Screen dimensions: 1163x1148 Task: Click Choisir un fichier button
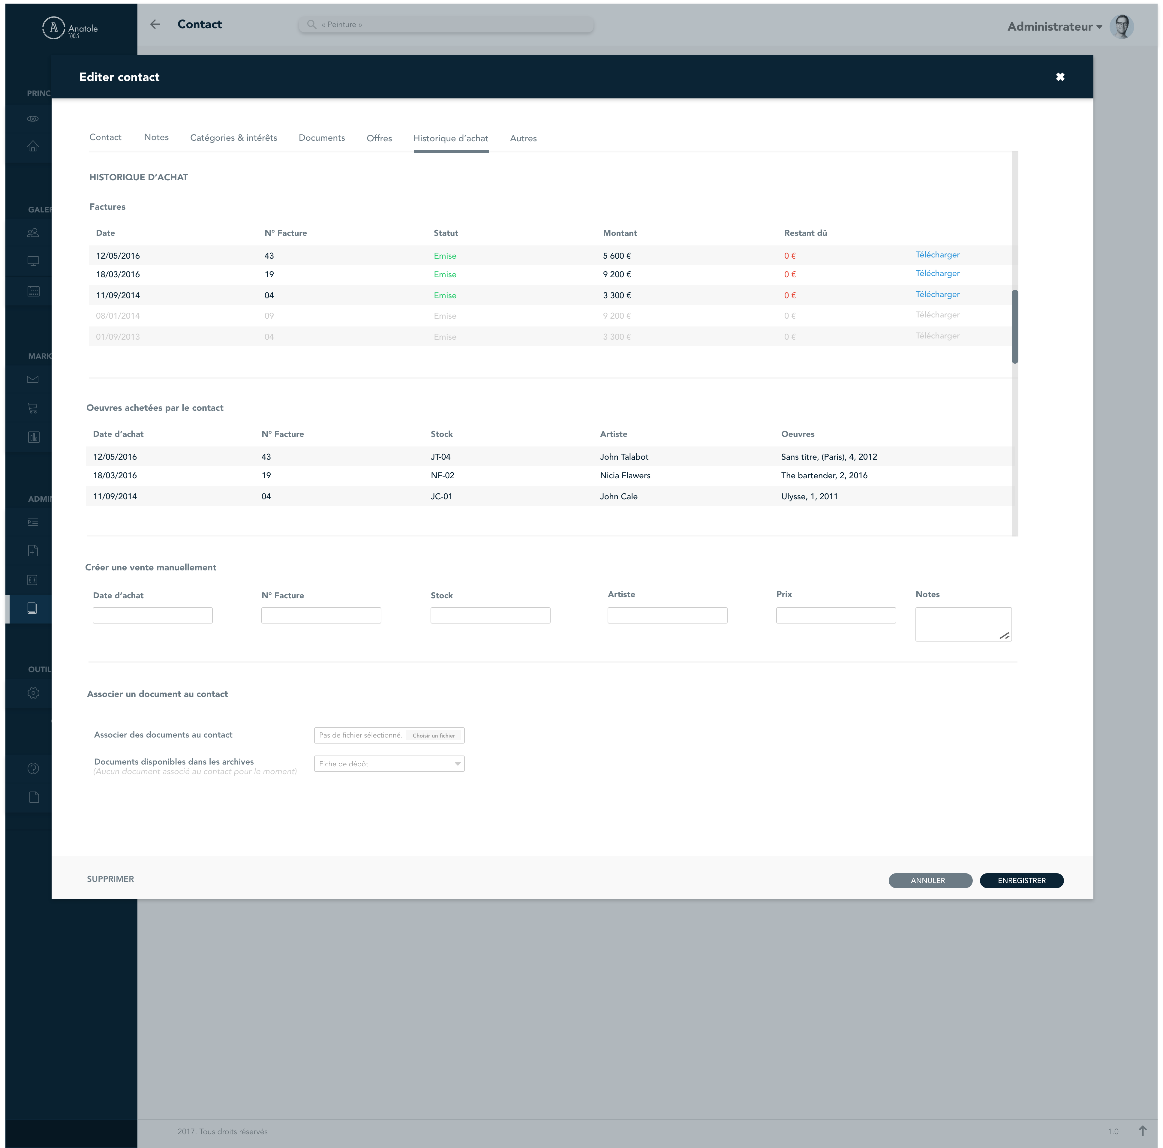pos(433,736)
